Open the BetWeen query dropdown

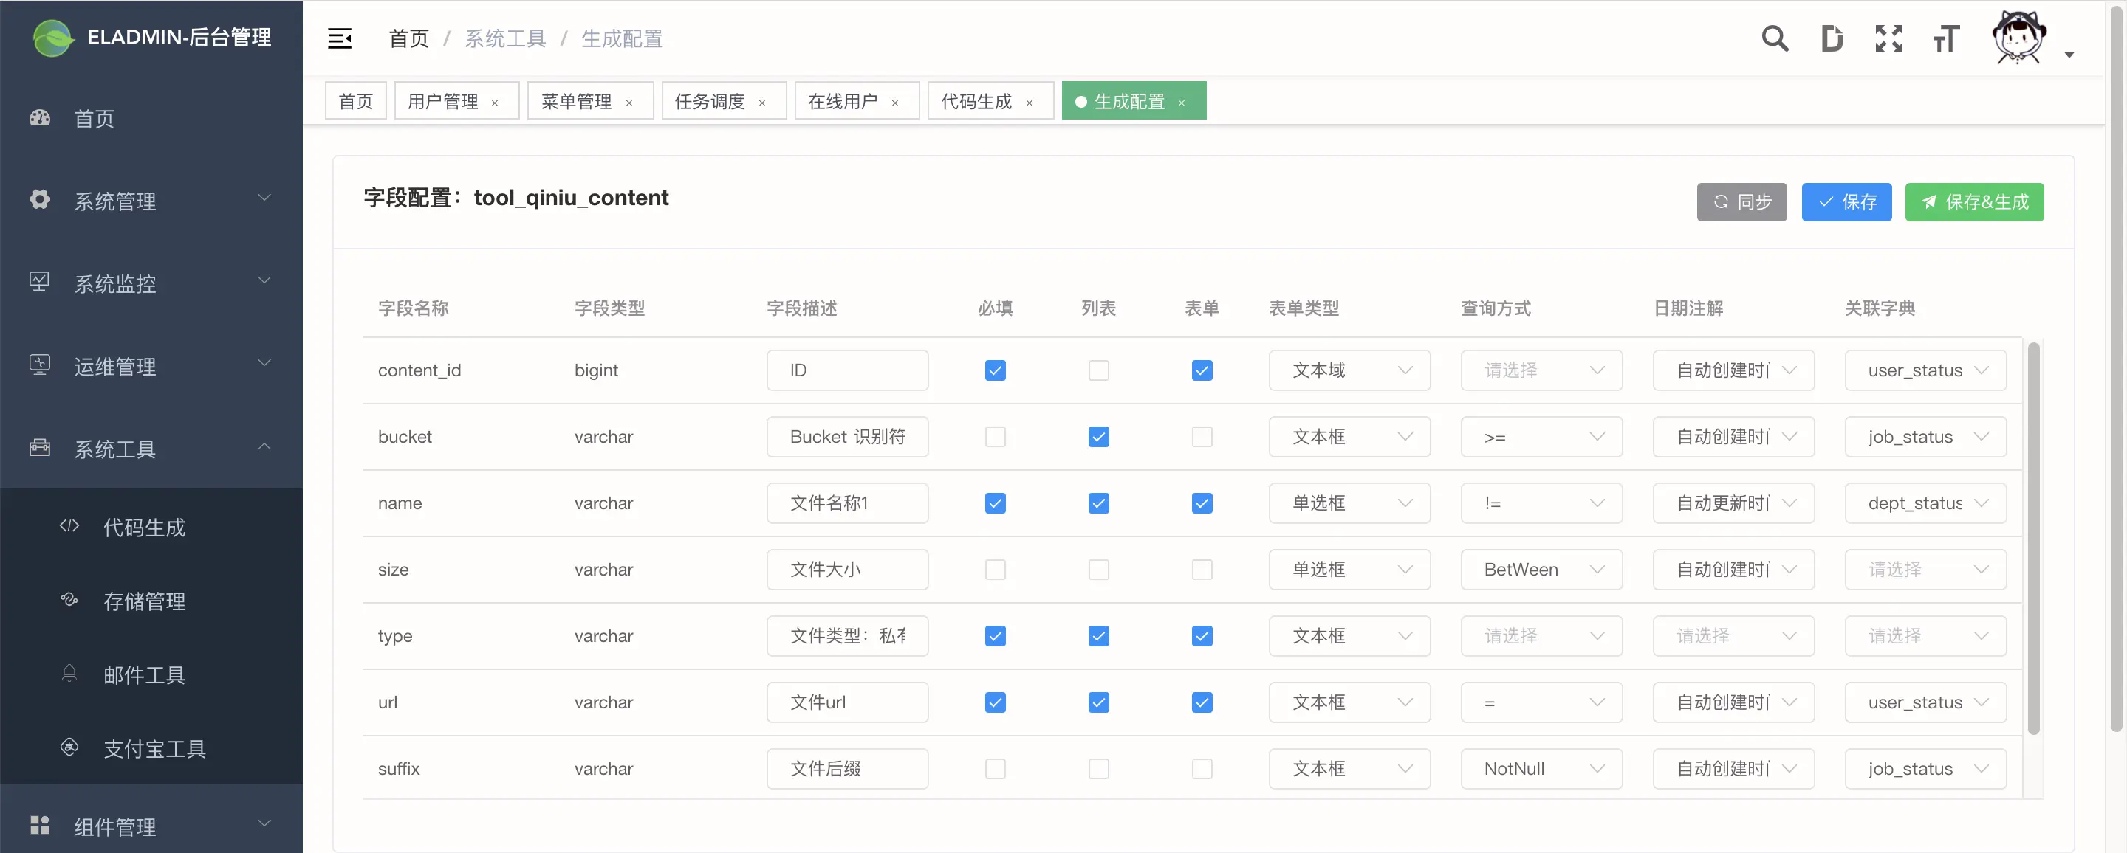pyautogui.click(x=1540, y=569)
